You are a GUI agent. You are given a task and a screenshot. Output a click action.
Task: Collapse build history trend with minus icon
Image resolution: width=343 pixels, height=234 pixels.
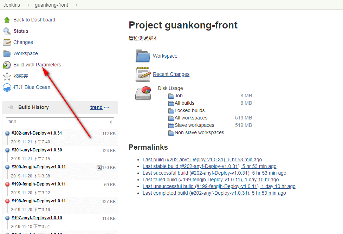pos(106,108)
